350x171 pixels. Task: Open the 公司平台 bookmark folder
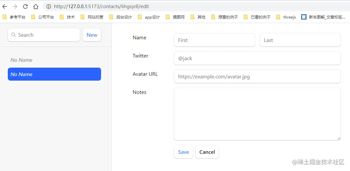[43, 17]
